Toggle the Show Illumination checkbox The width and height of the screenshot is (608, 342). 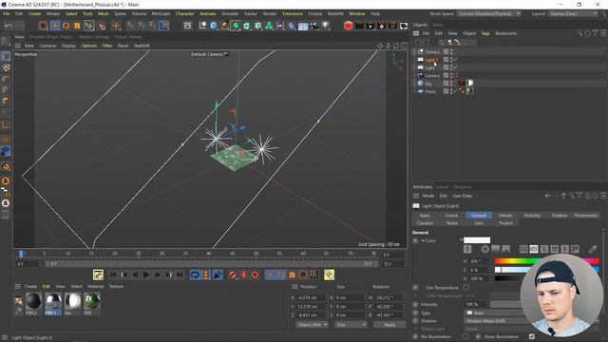(532, 336)
